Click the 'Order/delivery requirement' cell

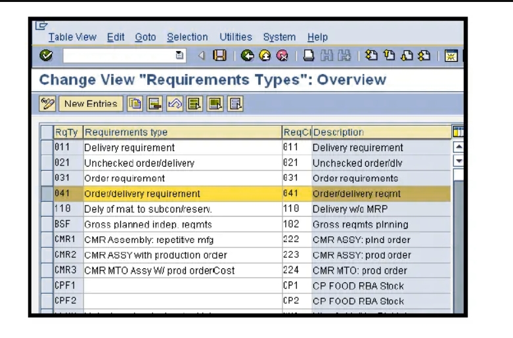pyautogui.click(x=183, y=194)
